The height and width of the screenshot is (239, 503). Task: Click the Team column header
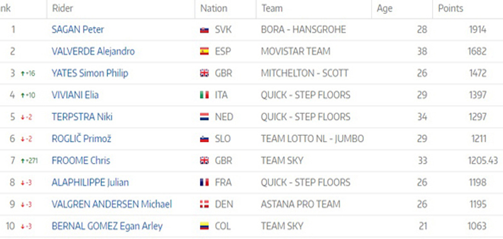pyautogui.click(x=272, y=8)
